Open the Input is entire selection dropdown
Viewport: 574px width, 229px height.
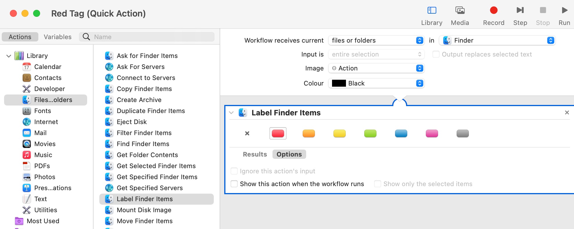click(376, 54)
